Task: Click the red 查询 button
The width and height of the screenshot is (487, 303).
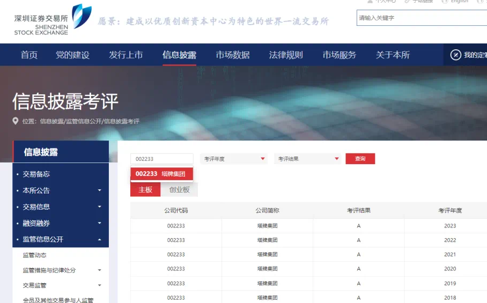Action: (360, 159)
